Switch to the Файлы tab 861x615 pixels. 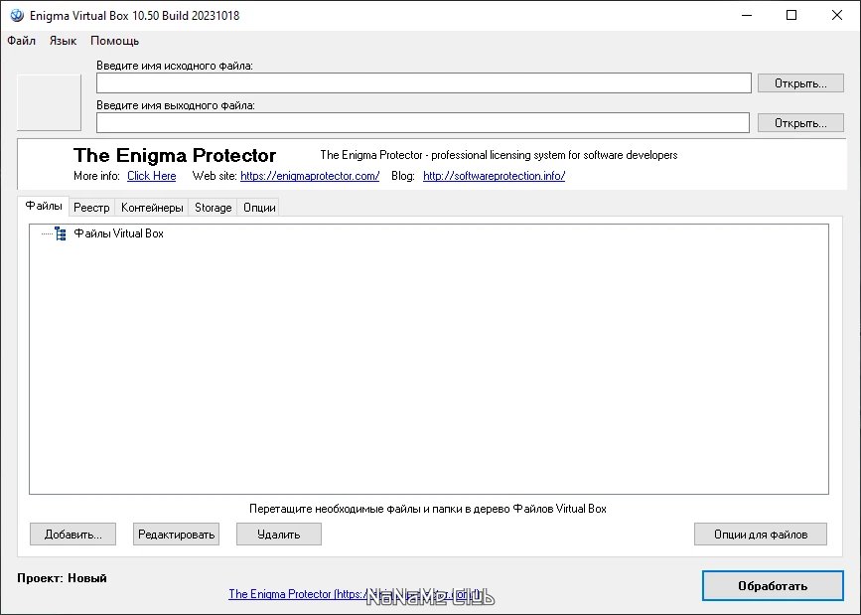coord(44,206)
